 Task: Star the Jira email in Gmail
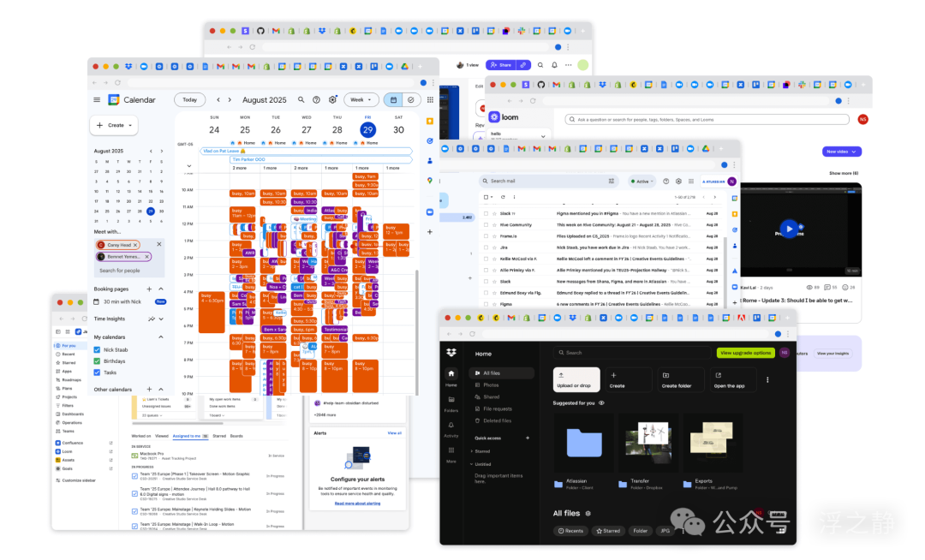pyautogui.click(x=494, y=247)
